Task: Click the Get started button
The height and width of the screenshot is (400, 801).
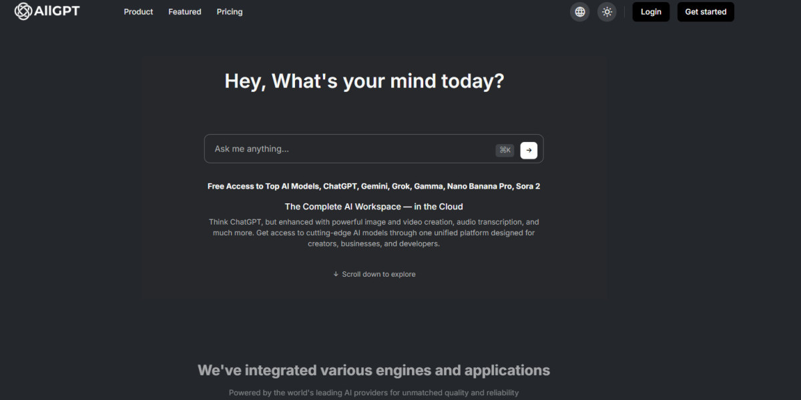Action: 706,11
